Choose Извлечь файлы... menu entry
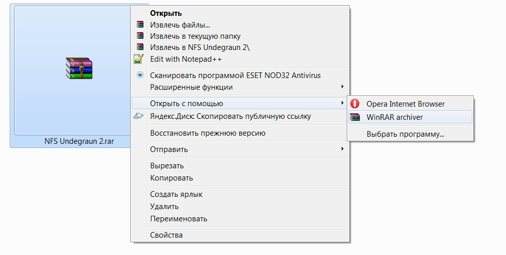506x255 pixels. [x=240, y=25]
